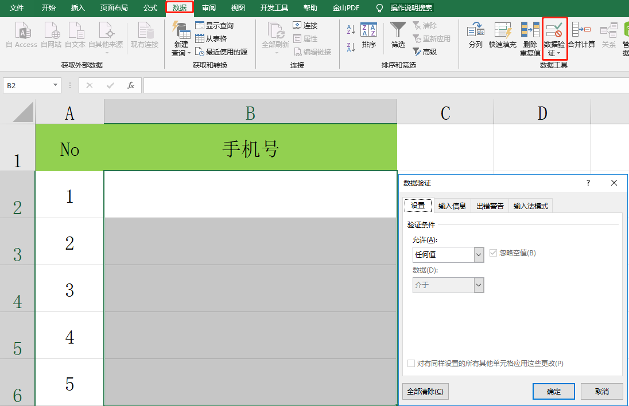Switch to the 开始 ribbon tab
The image size is (629, 406).
coord(49,7)
